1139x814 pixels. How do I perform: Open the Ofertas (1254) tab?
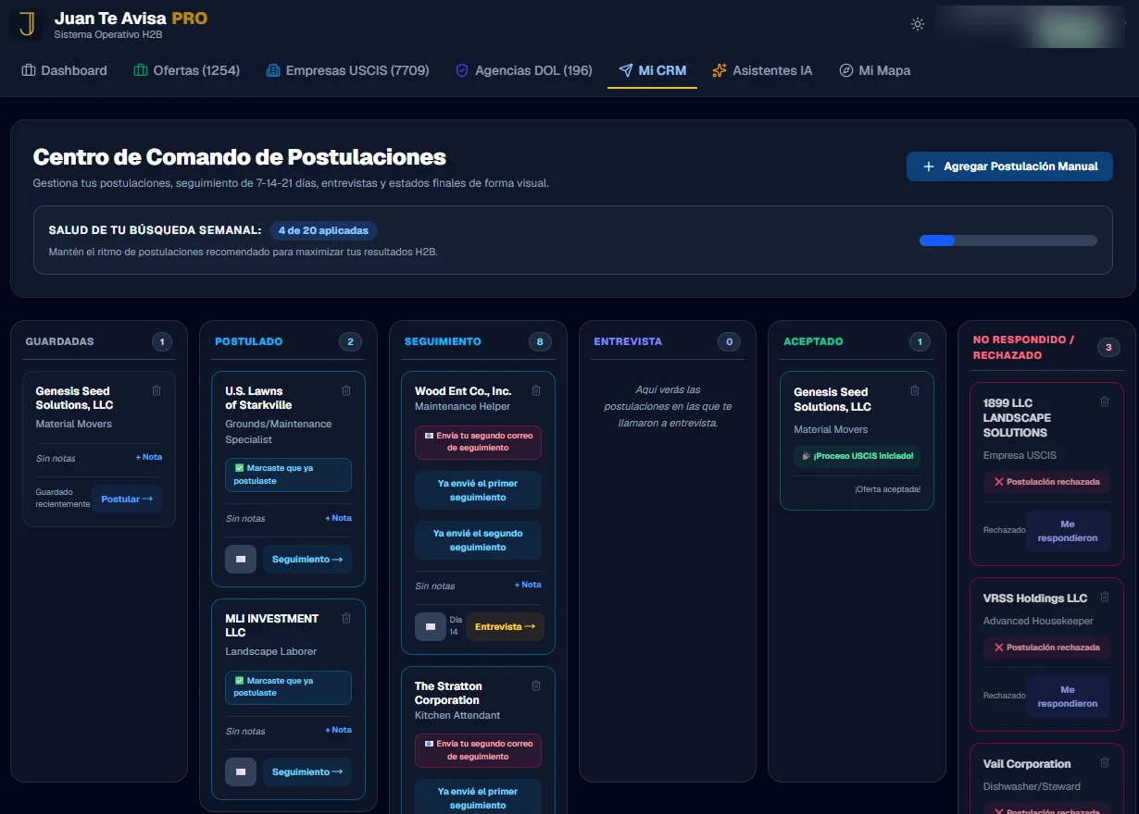tap(186, 70)
